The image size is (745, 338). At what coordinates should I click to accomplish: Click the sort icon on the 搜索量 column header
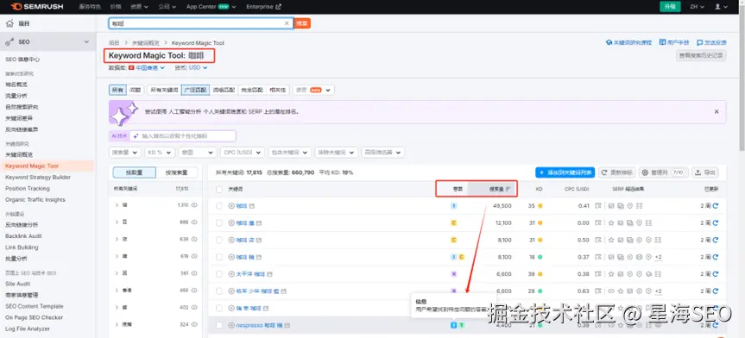[508, 189]
